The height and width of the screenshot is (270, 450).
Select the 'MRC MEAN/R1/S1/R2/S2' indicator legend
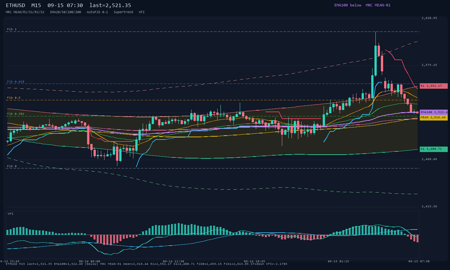tap(25, 12)
